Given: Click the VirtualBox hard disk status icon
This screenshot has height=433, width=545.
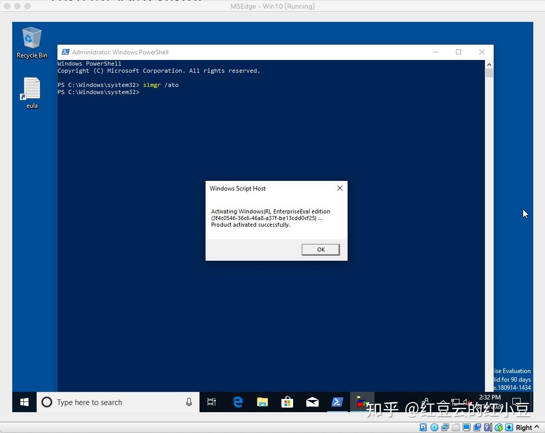Looking at the screenshot, I should [422, 427].
